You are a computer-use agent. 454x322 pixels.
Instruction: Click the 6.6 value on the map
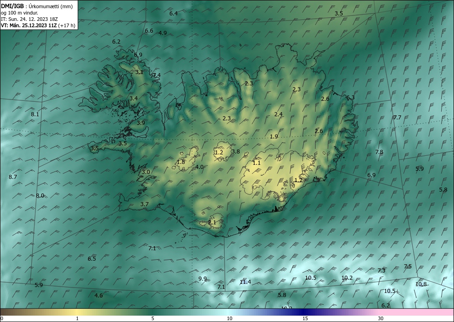point(149,31)
